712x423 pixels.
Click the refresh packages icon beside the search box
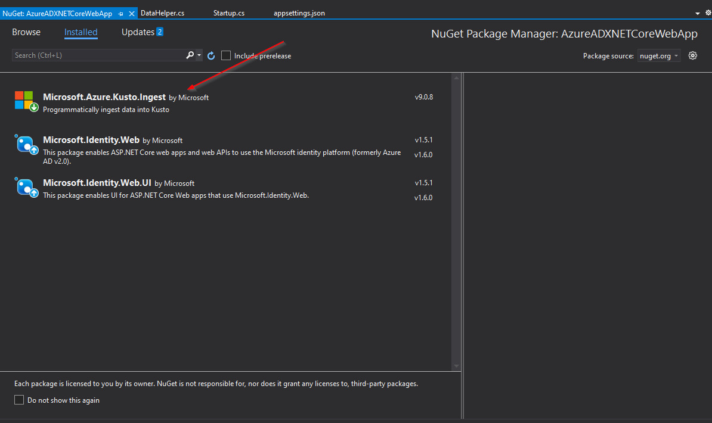[x=211, y=55]
